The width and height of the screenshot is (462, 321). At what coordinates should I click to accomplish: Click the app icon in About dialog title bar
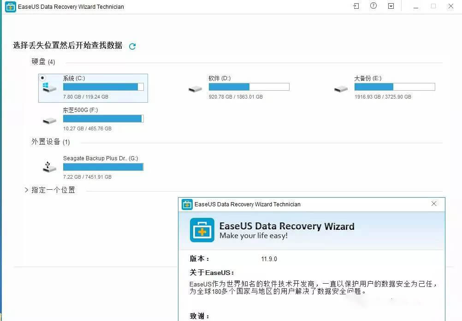pos(187,204)
